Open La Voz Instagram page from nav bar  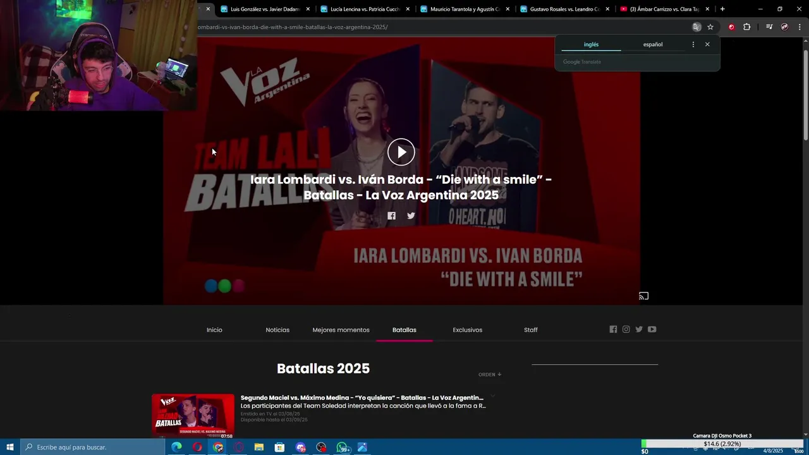[x=626, y=329]
